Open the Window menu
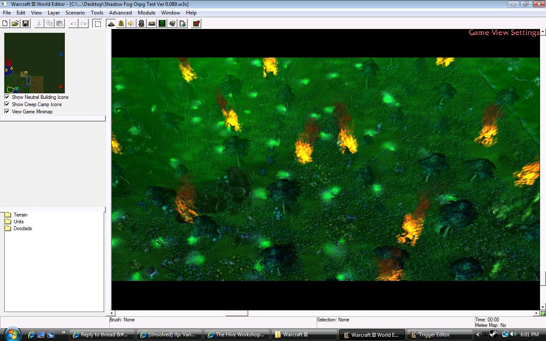Viewport: 546px width, 341px height. click(x=170, y=13)
